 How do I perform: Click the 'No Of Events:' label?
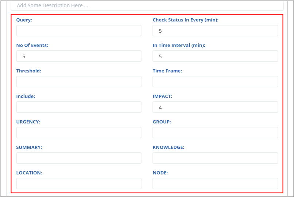(x=32, y=45)
